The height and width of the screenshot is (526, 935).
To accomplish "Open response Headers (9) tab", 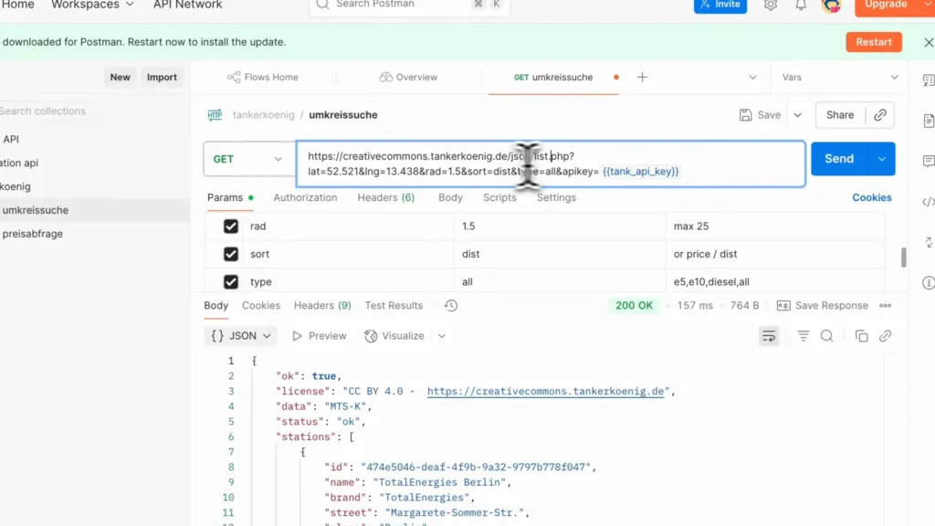I will (x=322, y=305).
